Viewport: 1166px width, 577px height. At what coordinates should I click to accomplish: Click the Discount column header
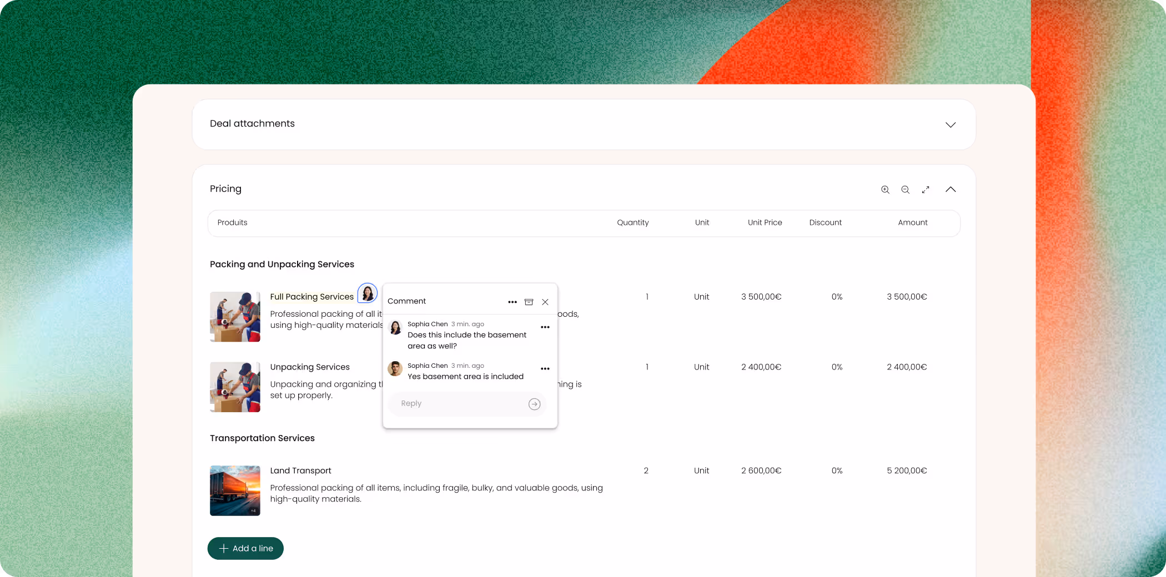[x=825, y=222]
